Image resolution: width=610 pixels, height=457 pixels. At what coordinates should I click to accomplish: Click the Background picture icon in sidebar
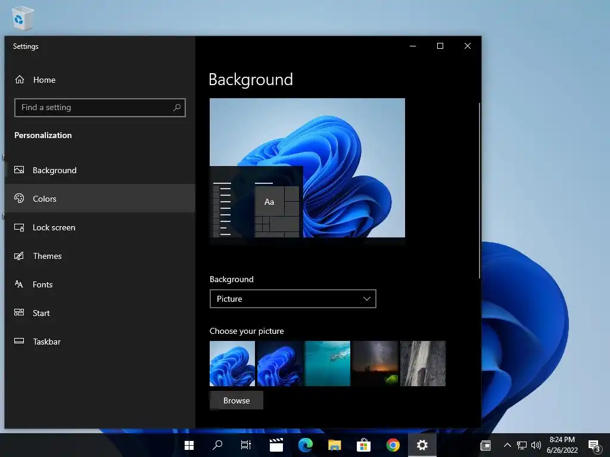click(x=19, y=170)
